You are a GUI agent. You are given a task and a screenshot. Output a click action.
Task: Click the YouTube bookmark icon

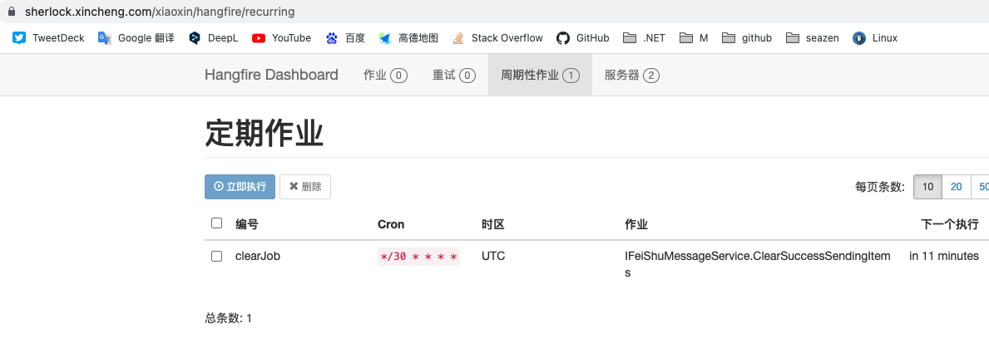(x=259, y=37)
